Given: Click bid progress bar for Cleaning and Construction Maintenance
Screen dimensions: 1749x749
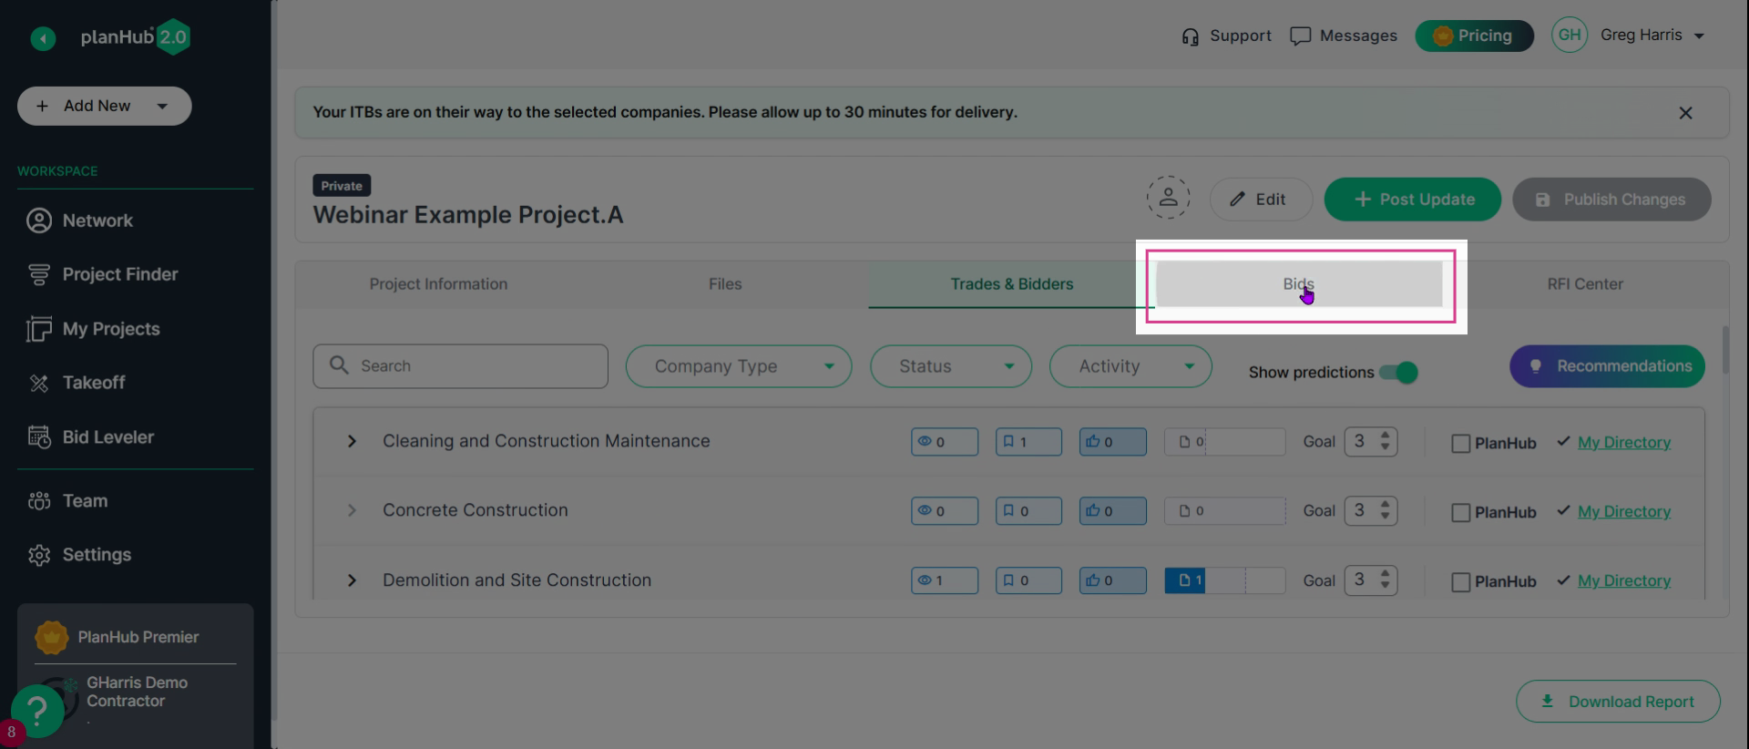Looking at the screenshot, I should point(1224,442).
